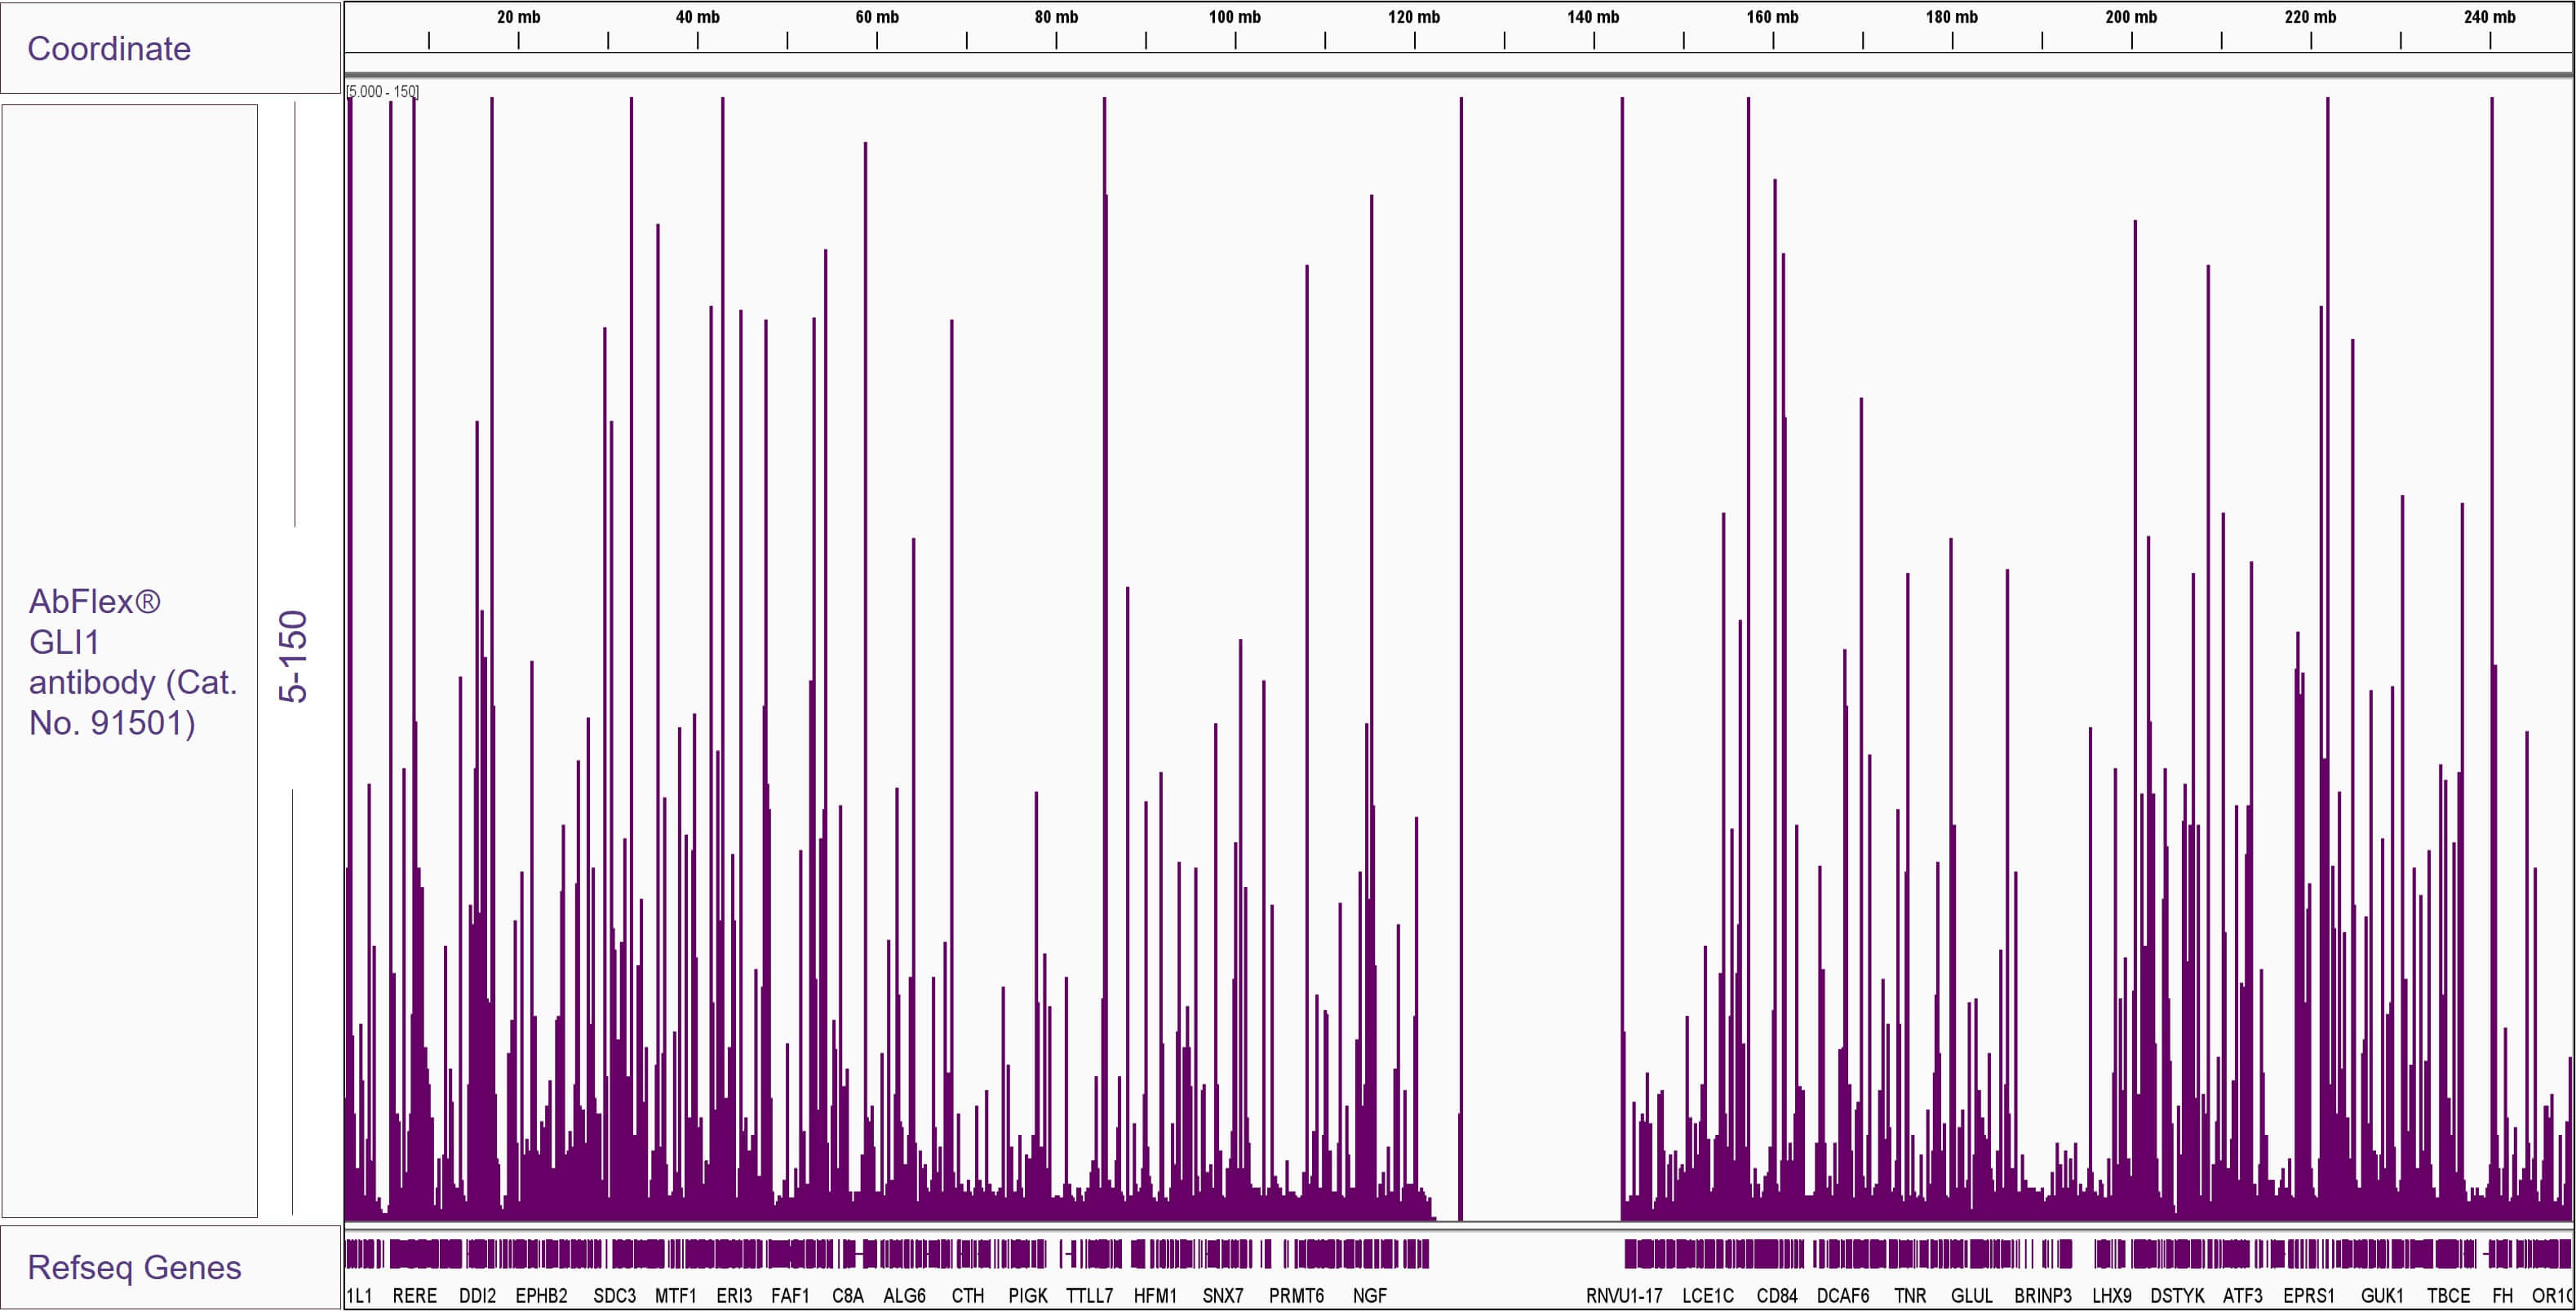Select the DCAF6 gene label
2576x1311 pixels.
(x=1843, y=1295)
